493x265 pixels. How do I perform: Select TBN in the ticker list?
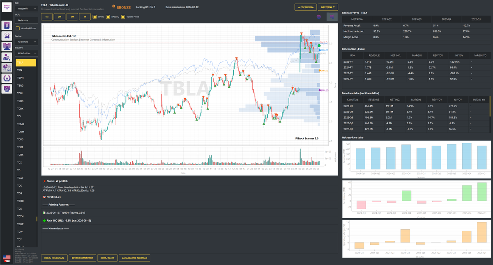point(25,70)
